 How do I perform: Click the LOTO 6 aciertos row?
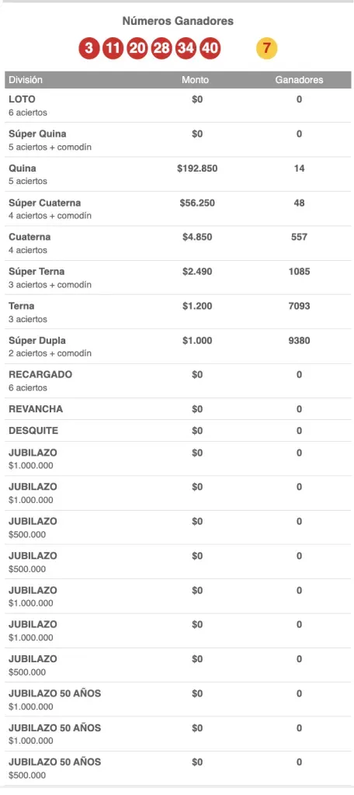pos(178,106)
